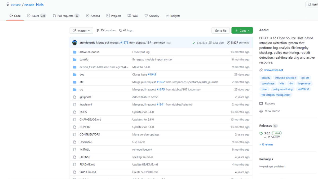The width and height of the screenshot is (318, 179).
Task: Select the policy-monitoring topic tag
Action: 282,89
